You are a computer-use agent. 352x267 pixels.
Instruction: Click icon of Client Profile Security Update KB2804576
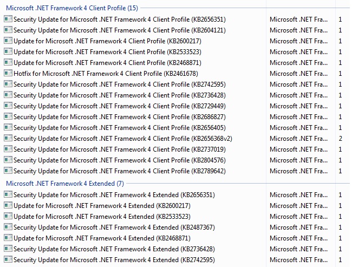click(8, 160)
